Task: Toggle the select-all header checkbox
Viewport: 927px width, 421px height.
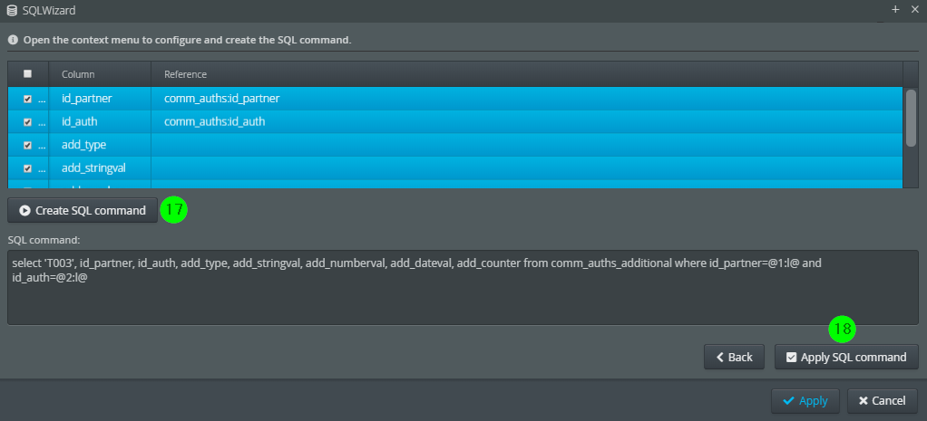Action: (27, 74)
